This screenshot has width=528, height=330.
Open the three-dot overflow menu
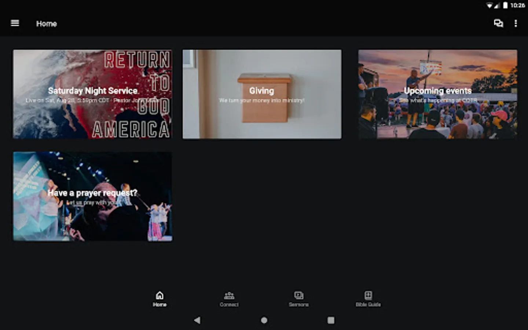pos(516,23)
